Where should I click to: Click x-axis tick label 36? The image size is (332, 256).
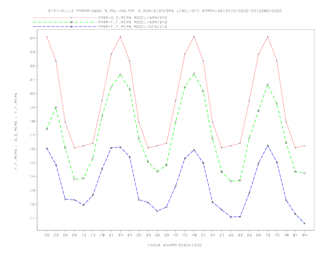coord(157,235)
